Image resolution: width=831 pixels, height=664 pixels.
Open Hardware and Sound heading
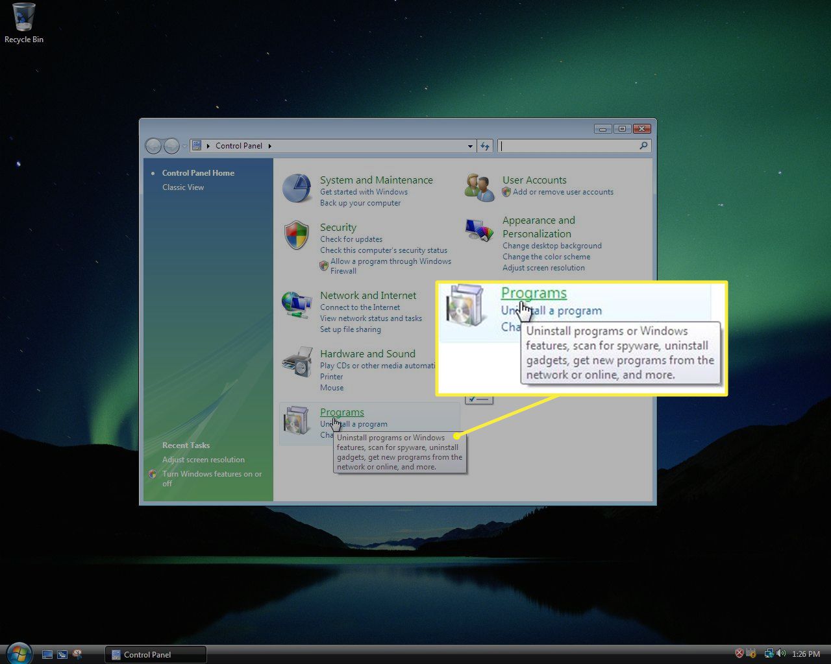point(367,354)
